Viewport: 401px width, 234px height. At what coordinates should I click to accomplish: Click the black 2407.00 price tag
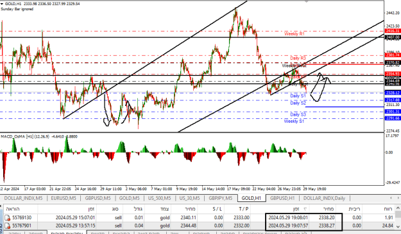point(393,37)
